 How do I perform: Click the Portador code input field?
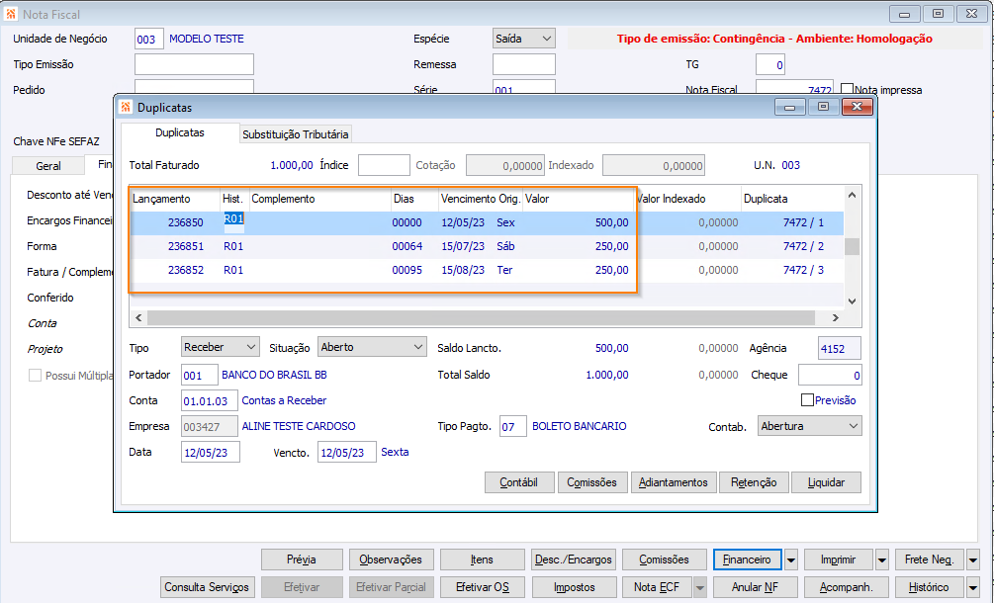(x=199, y=376)
